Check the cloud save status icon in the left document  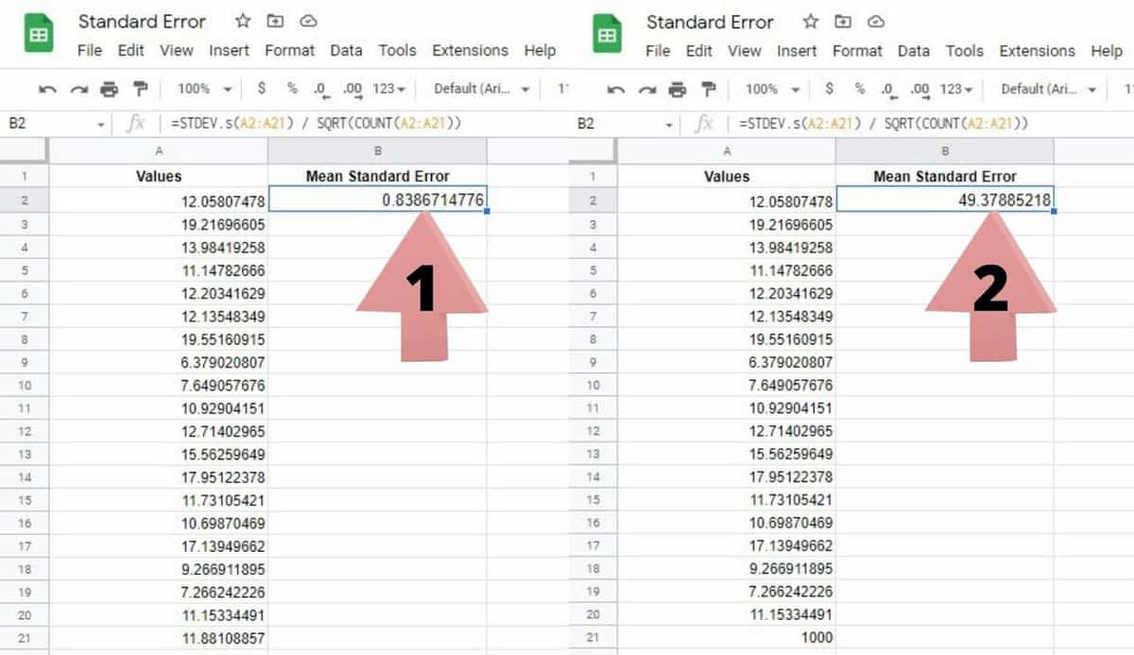(307, 22)
